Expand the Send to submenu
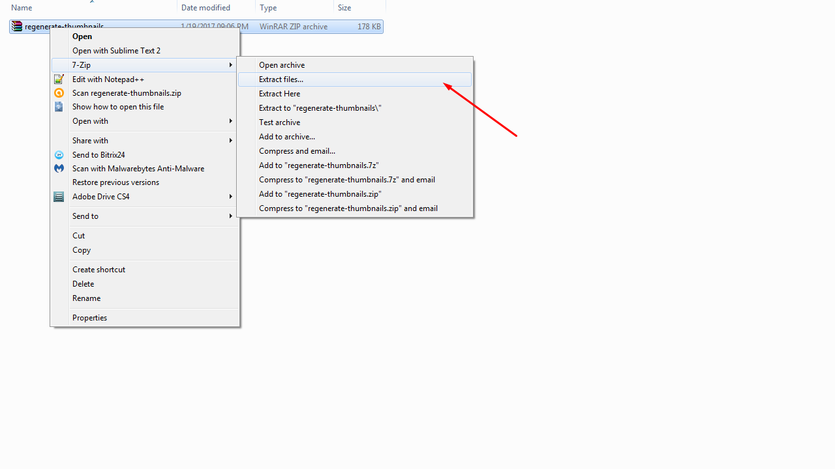The image size is (835, 469). (145, 216)
